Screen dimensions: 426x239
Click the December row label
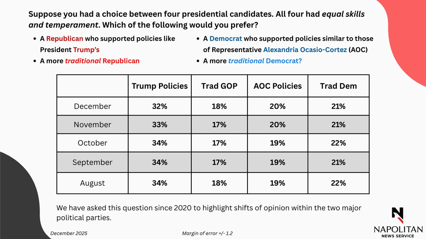click(x=92, y=106)
